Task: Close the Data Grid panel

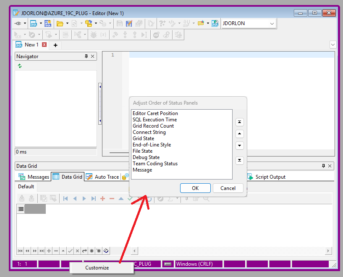Action: pyautogui.click(x=330, y=166)
